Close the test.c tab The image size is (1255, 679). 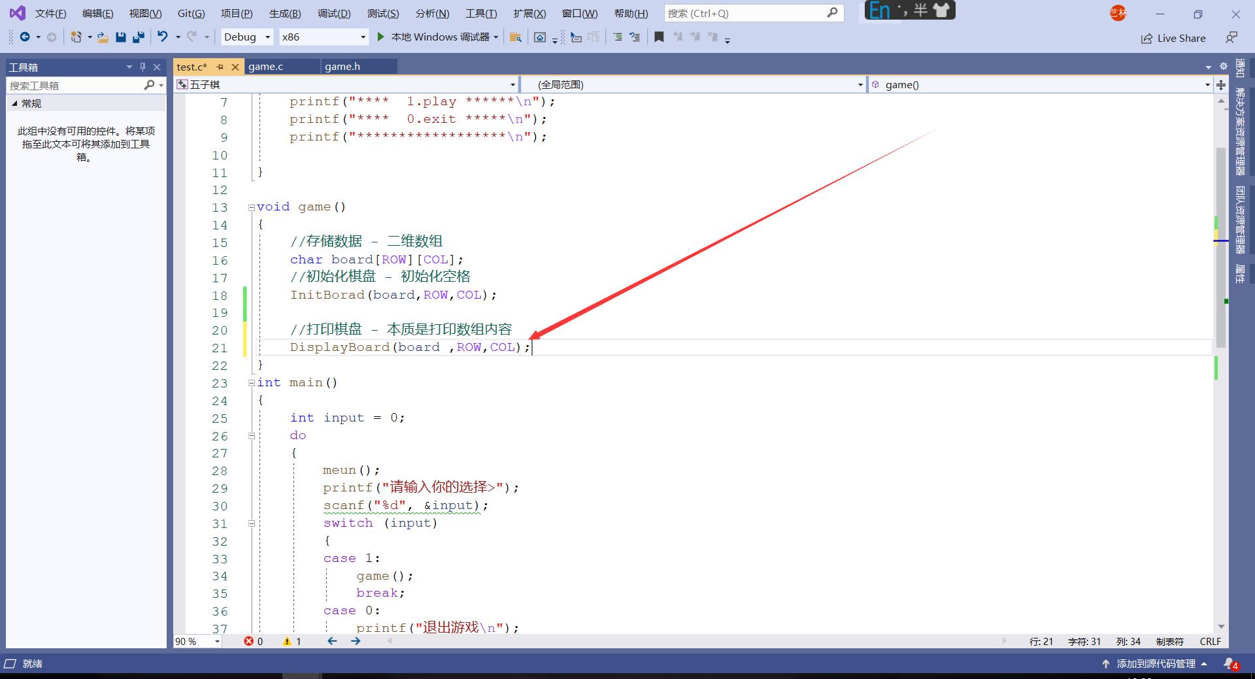click(235, 67)
